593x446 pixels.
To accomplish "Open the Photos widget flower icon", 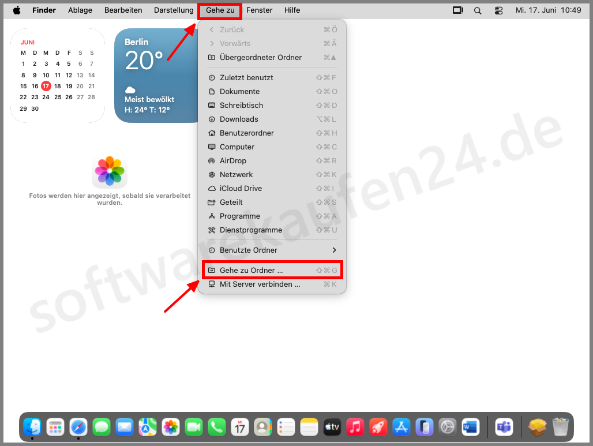I will pos(110,171).
